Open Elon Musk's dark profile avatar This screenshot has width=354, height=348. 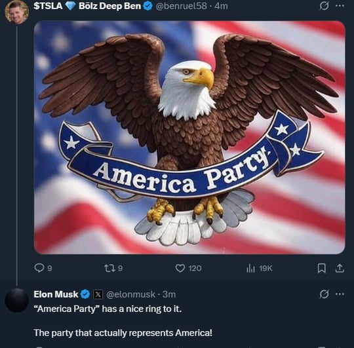(x=16, y=300)
